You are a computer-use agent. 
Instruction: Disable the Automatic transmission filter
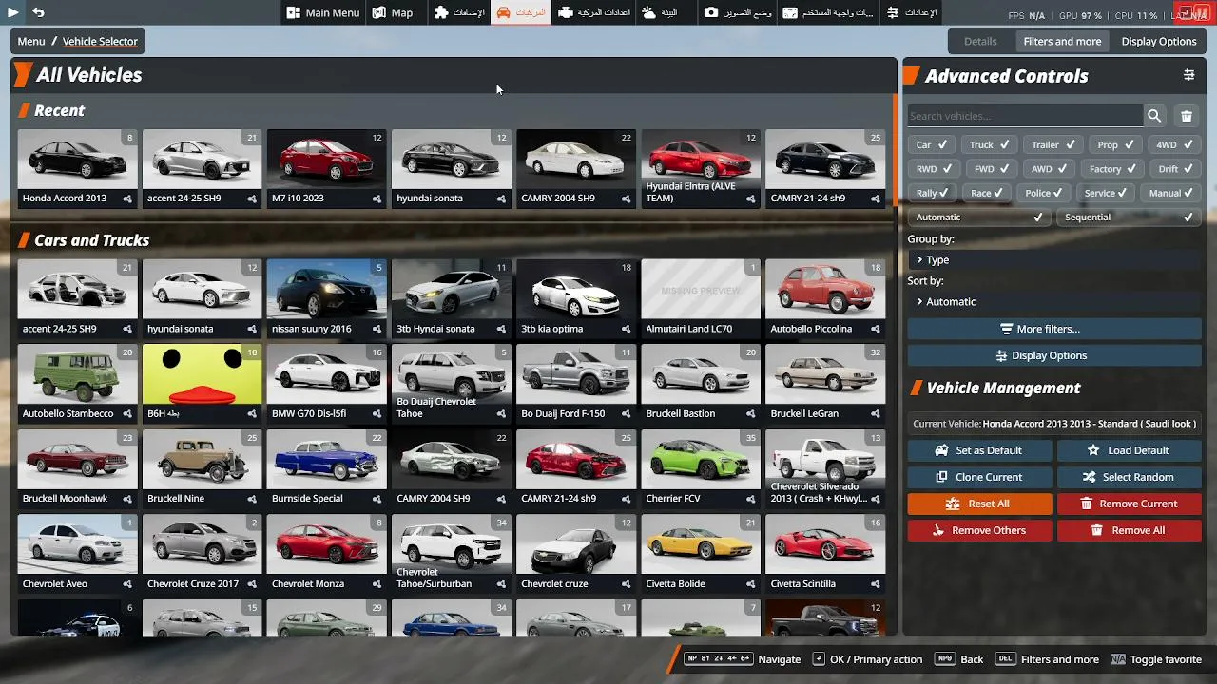(979, 218)
